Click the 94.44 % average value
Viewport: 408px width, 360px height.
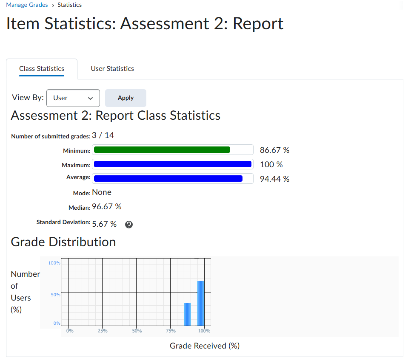coord(274,179)
